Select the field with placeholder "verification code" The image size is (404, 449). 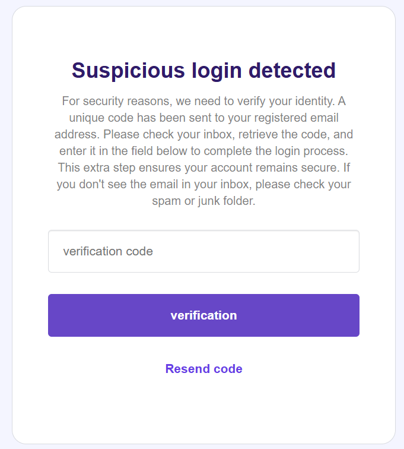point(203,251)
